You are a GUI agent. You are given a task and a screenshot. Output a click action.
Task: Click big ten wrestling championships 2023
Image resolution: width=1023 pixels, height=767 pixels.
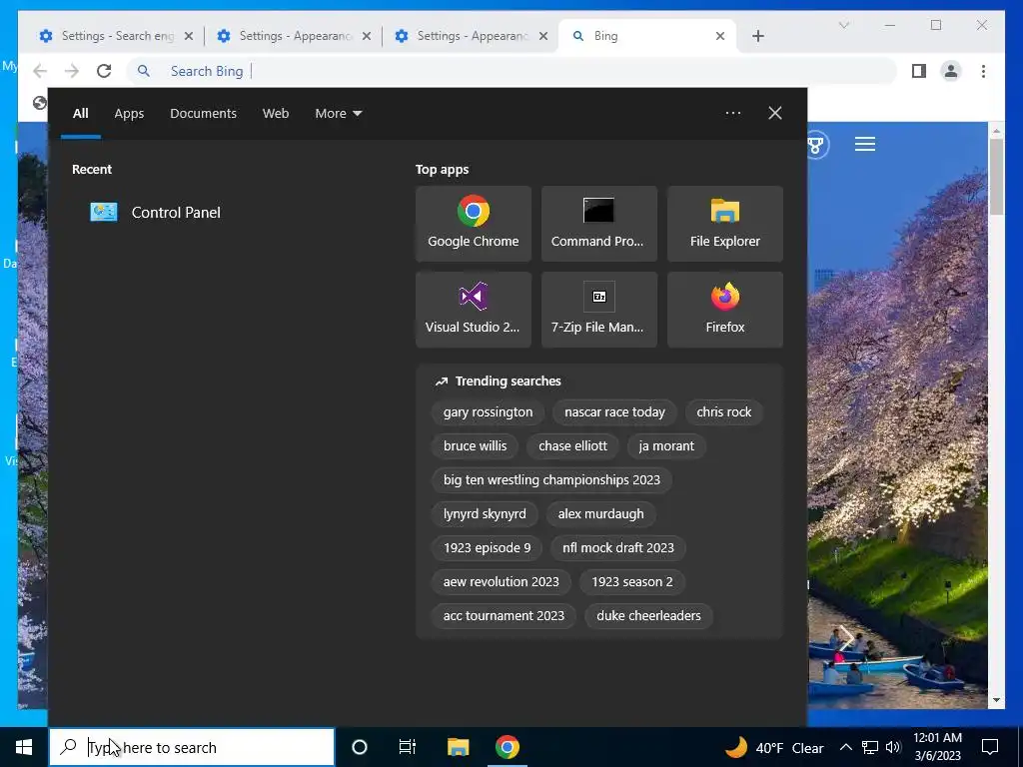coord(551,480)
